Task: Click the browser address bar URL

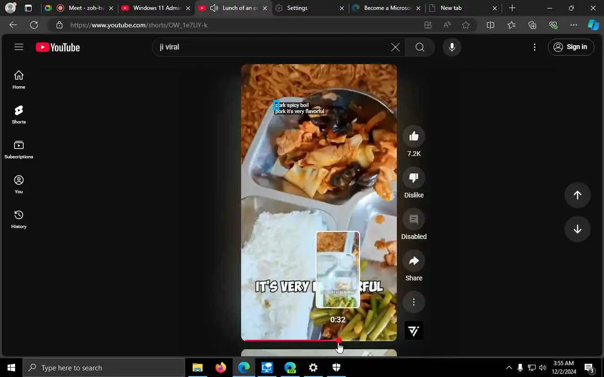Action: 139,25
